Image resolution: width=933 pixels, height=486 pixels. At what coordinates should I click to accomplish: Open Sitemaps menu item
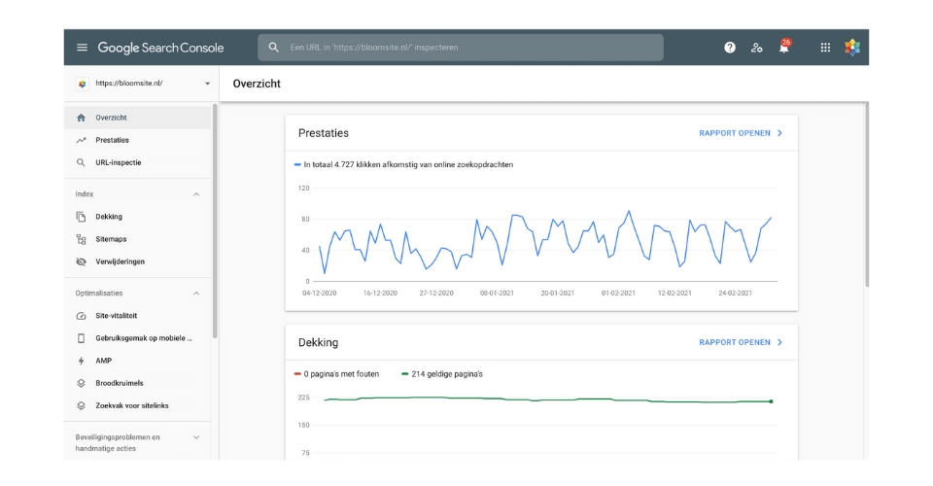click(137, 239)
